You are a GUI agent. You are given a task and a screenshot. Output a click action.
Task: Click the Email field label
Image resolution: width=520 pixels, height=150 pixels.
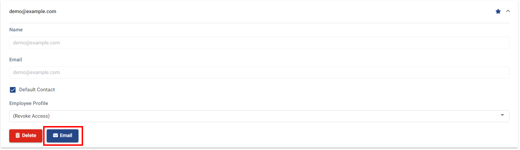16,60
